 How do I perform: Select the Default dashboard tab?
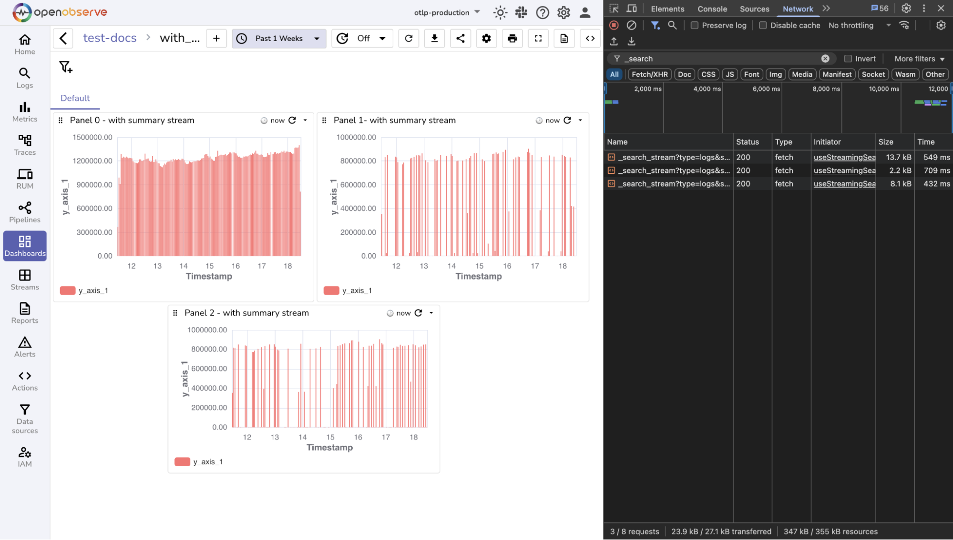click(x=75, y=98)
